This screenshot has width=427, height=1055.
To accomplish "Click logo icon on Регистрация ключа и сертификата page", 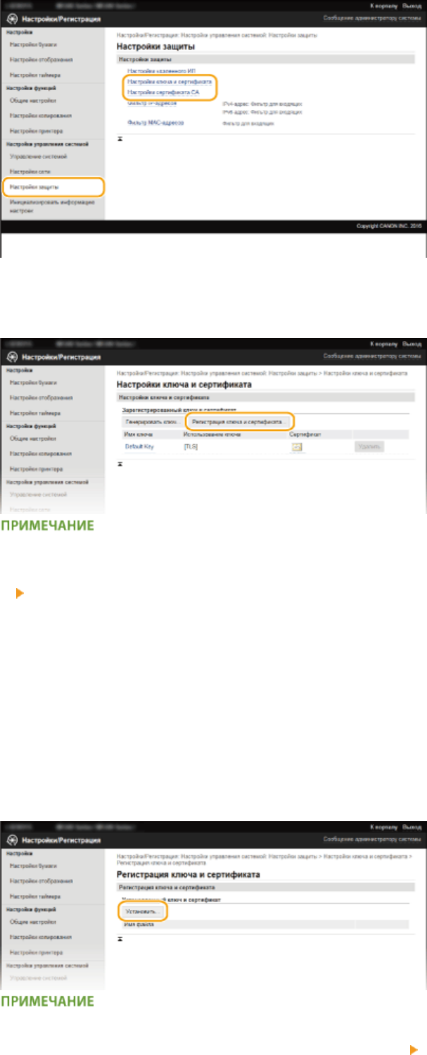I will point(11,840).
